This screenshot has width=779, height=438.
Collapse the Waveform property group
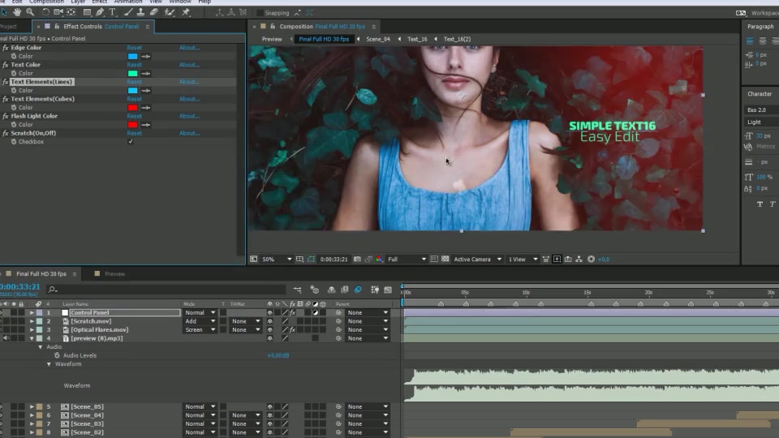point(49,364)
